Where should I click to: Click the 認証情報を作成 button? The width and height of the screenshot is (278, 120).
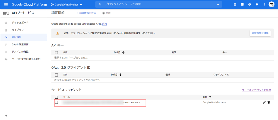(86, 13)
